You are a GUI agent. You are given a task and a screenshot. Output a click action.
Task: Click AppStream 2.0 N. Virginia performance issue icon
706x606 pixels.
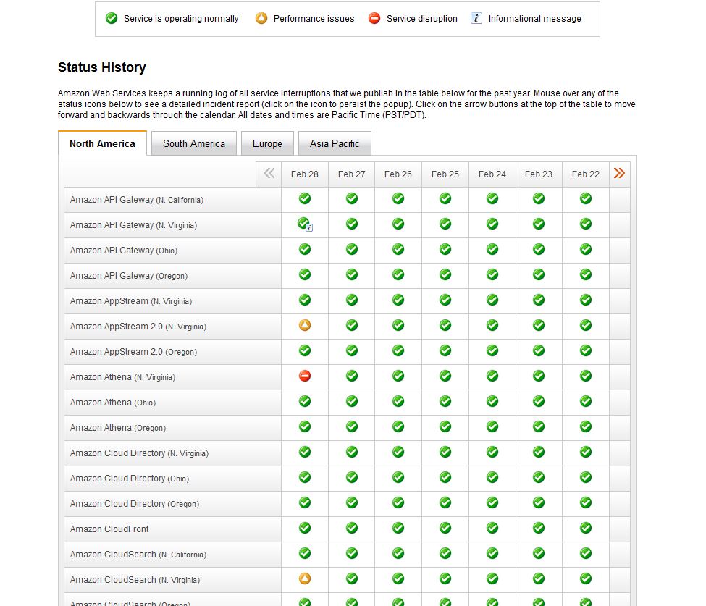coord(305,325)
